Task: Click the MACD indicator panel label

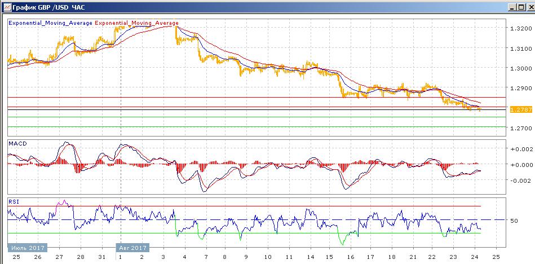Action: (x=17, y=144)
